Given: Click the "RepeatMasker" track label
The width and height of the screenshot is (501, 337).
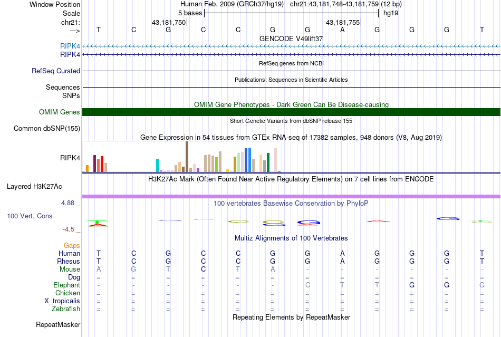Looking at the screenshot, I should pos(58,324).
